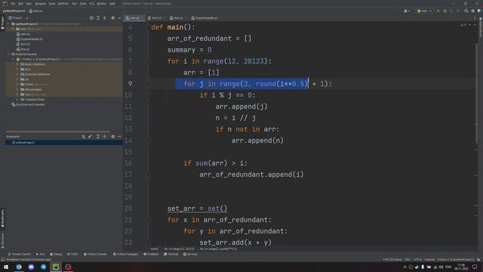The image size is (483, 272).
Task: Click the Python interpreter status bar entry
Action: click(456, 260)
